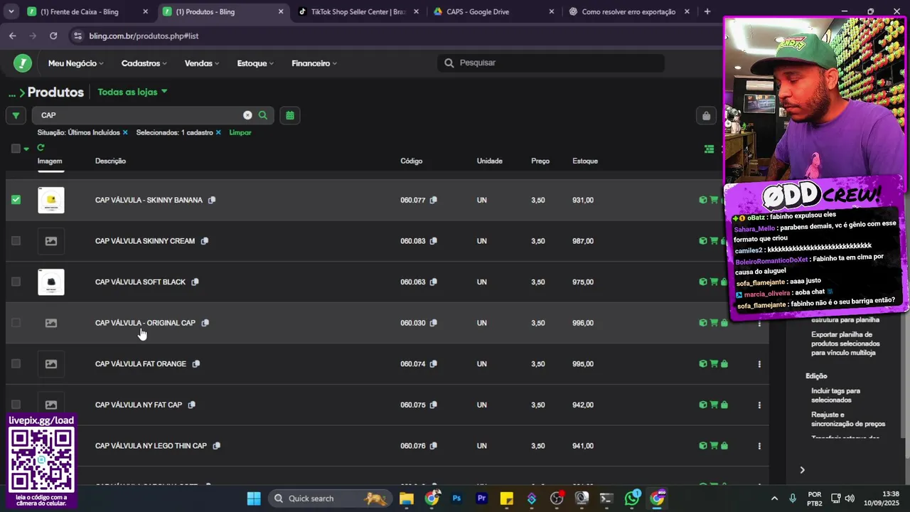
Task: Click the green search magnifier icon
Action: point(263,115)
